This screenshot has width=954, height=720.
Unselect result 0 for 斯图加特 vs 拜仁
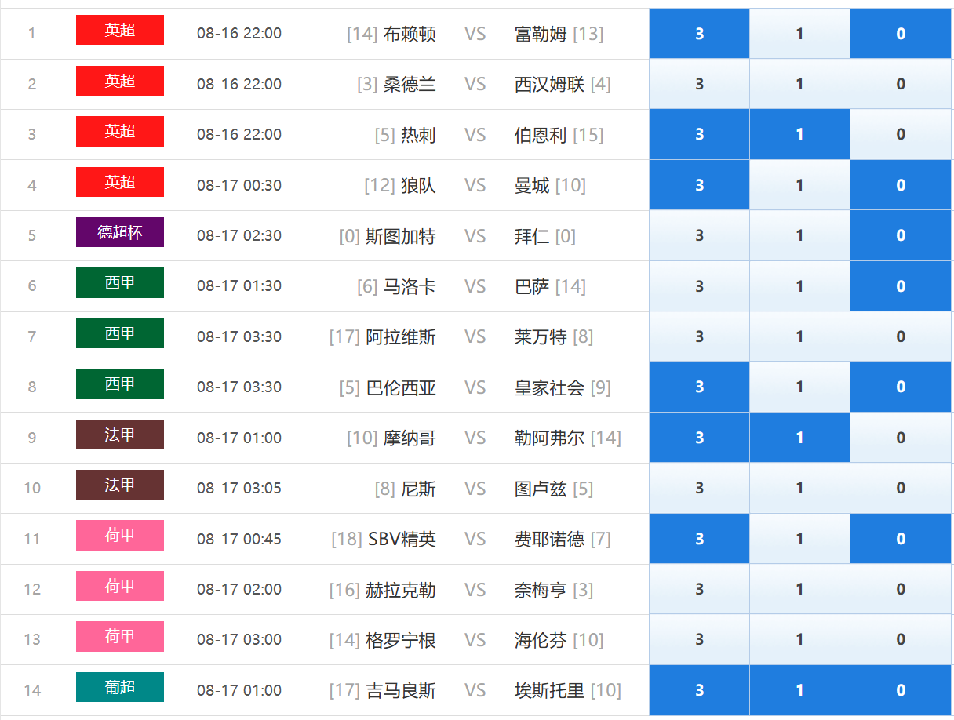(901, 236)
